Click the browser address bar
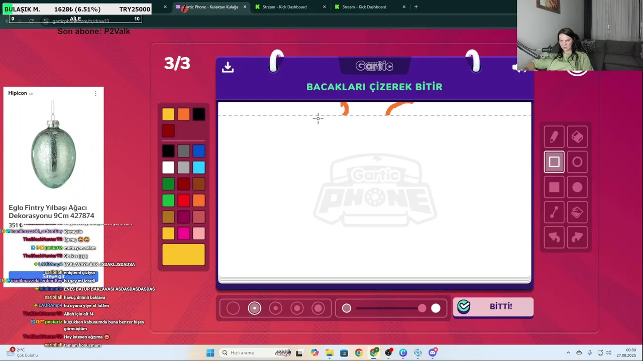The height and width of the screenshot is (361, 643). click(x=80, y=21)
